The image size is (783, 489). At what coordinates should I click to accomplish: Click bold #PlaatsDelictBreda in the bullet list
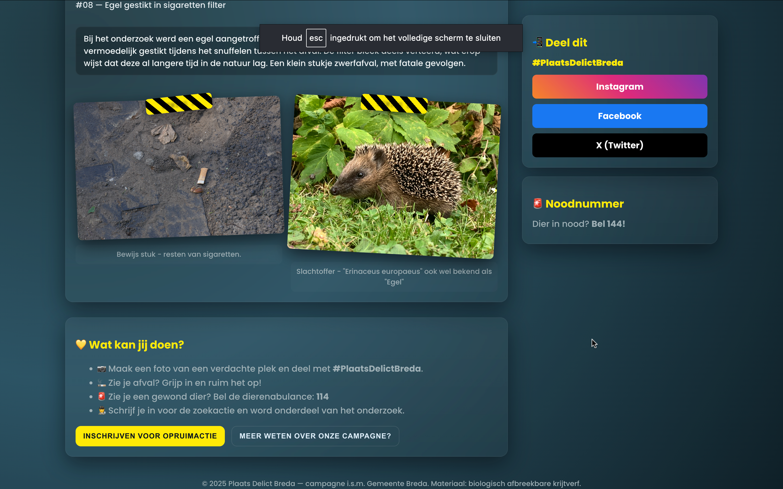[x=377, y=369]
